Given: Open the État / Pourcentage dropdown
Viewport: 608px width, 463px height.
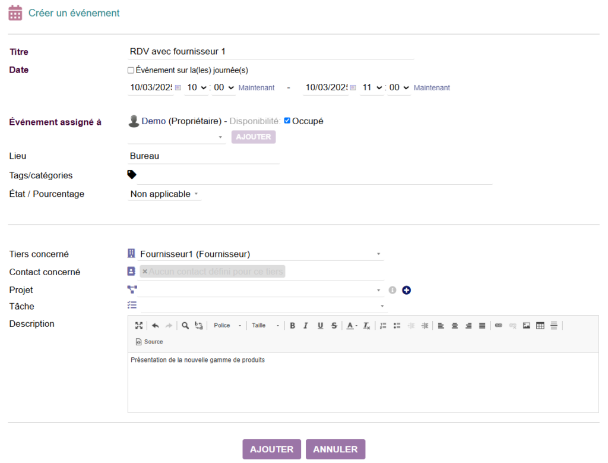Looking at the screenshot, I should click(x=164, y=194).
